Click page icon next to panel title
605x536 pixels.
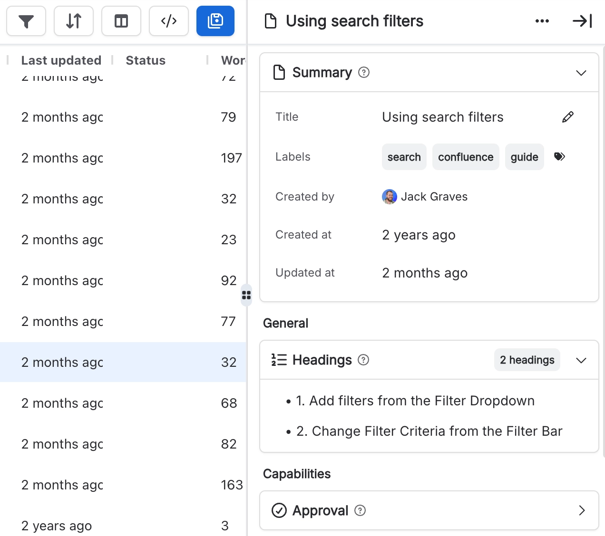[271, 21]
